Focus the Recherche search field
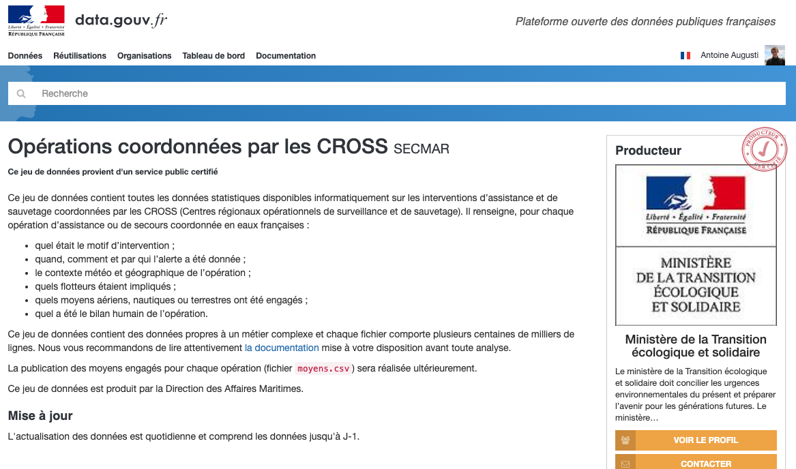This screenshot has height=469, width=796. coord(397,93)
